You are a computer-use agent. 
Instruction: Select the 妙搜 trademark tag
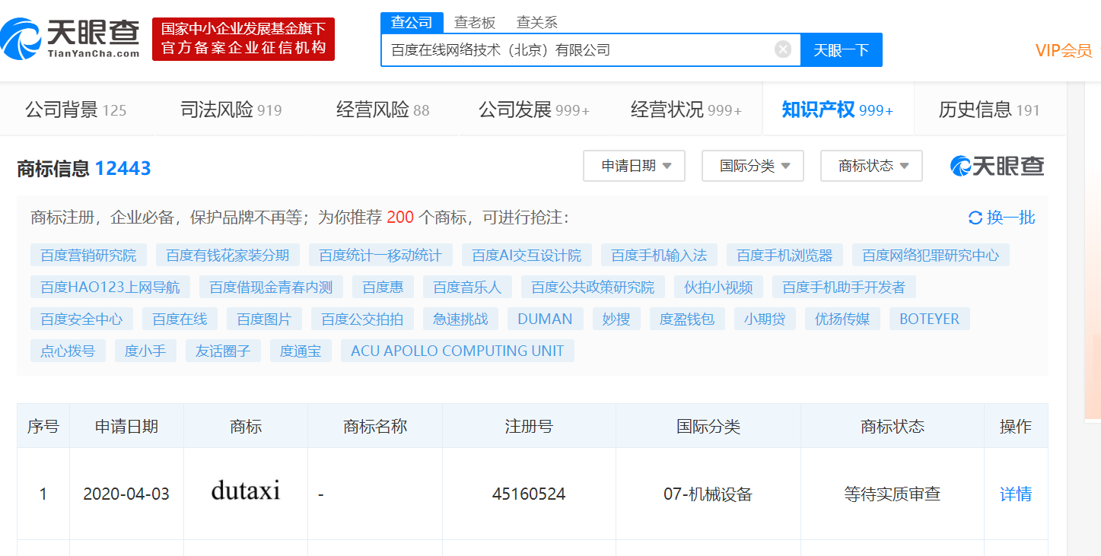point(617,319)
